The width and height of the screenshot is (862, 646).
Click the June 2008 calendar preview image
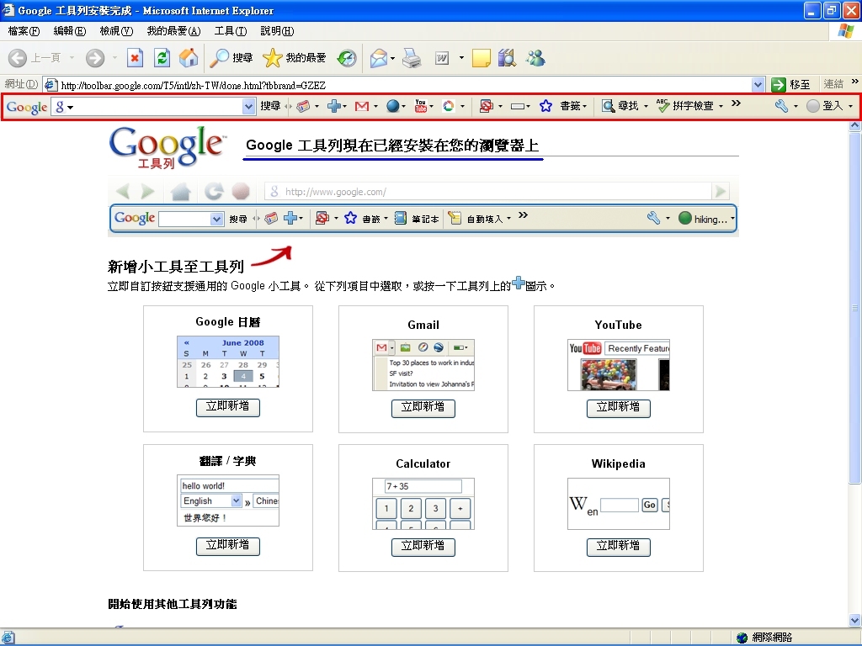pos(228,362)
